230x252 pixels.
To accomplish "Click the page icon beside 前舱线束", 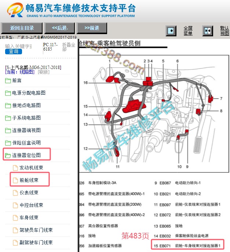I will click(x=15, y=180).
